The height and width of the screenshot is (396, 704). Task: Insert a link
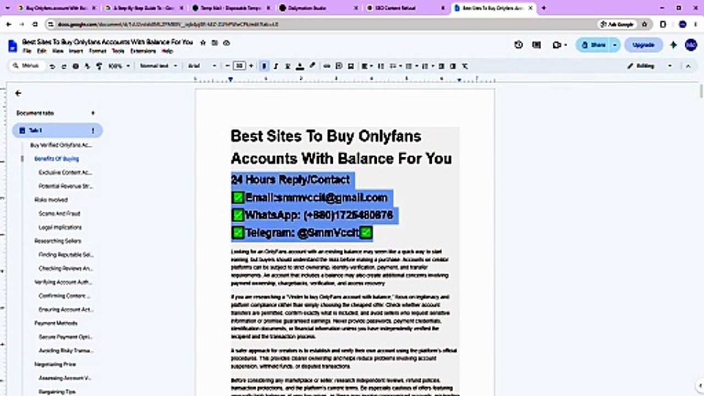coord(327,66)
